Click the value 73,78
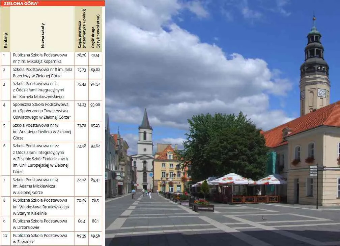The height and width of the screenshot is (246, 340). pyautogui.click(x=82, y=125)
